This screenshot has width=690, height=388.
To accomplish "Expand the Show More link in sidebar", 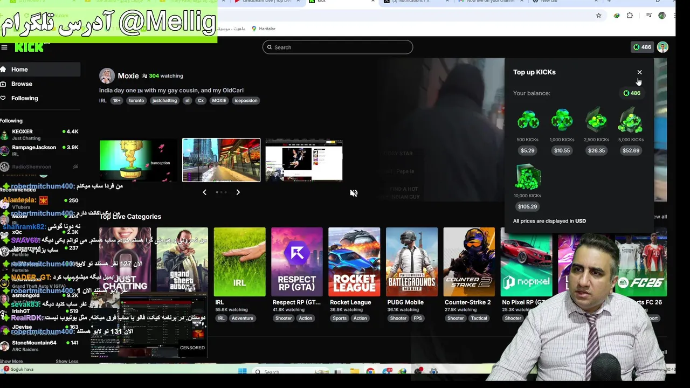I will pos(11,361).
